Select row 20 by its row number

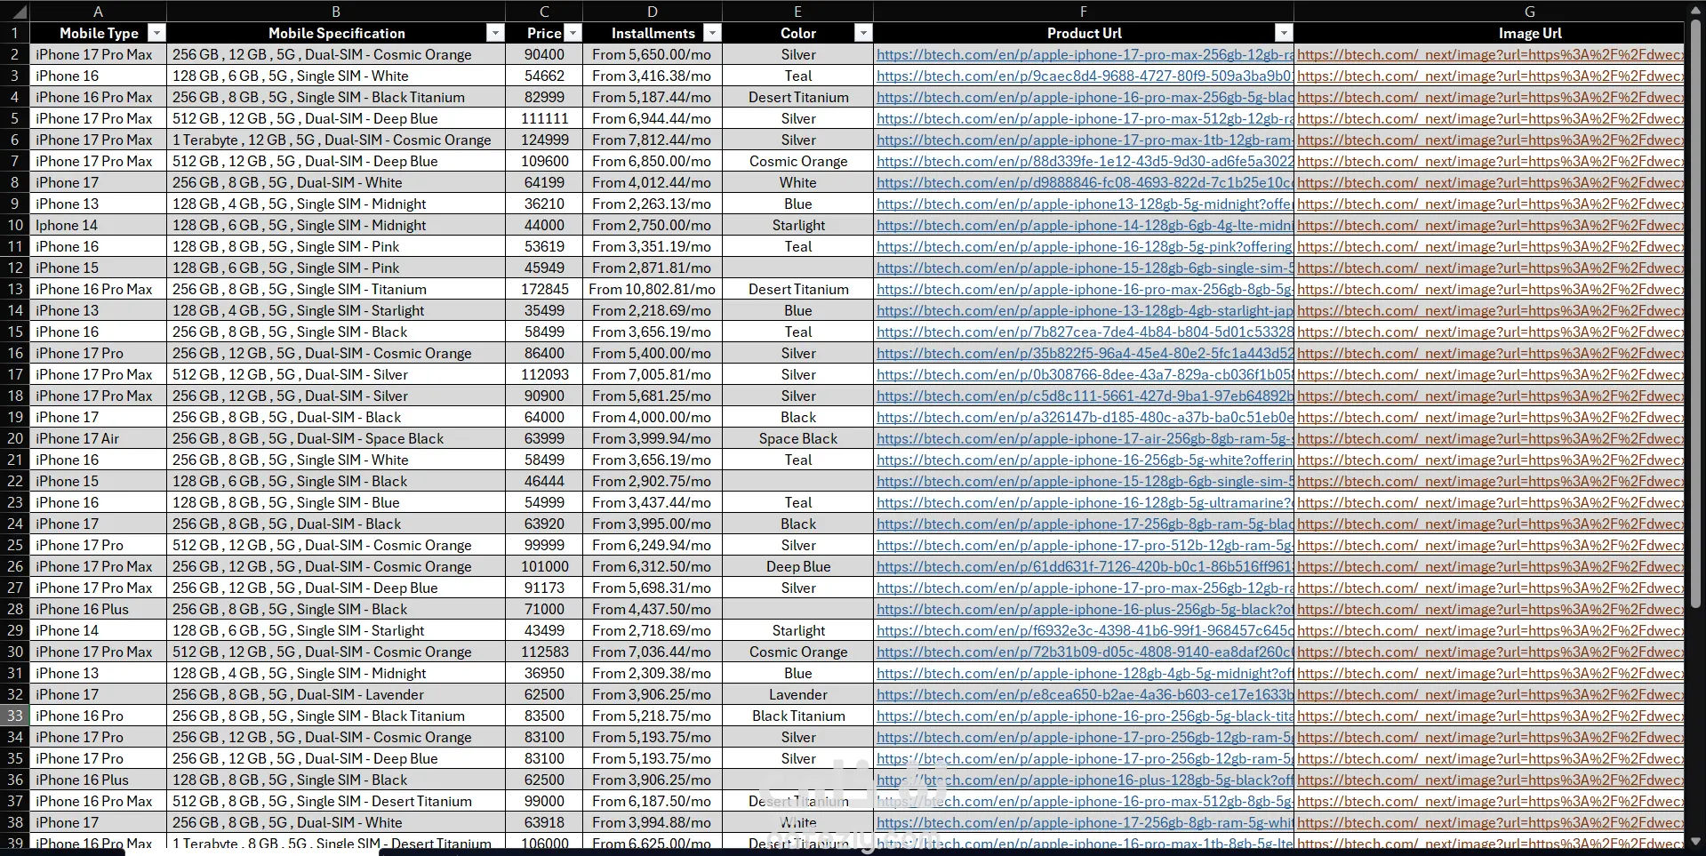[15, 438]
